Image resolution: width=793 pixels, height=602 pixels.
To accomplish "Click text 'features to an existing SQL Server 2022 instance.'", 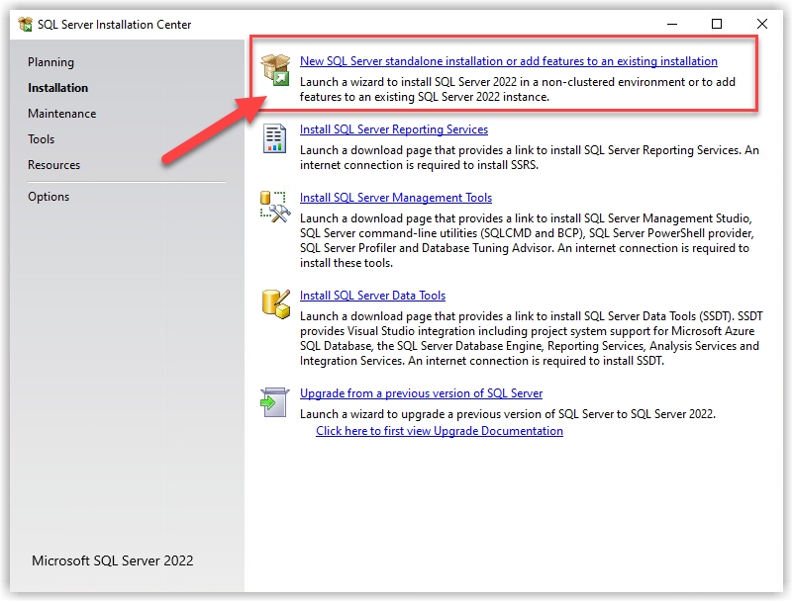I will click(425, 97).
